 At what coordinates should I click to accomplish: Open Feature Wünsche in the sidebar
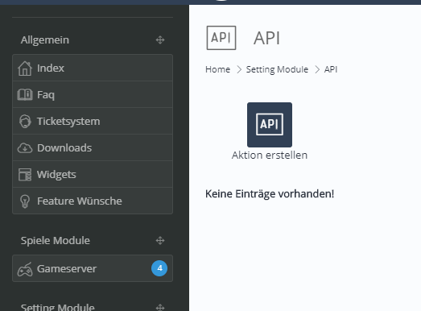93,201
